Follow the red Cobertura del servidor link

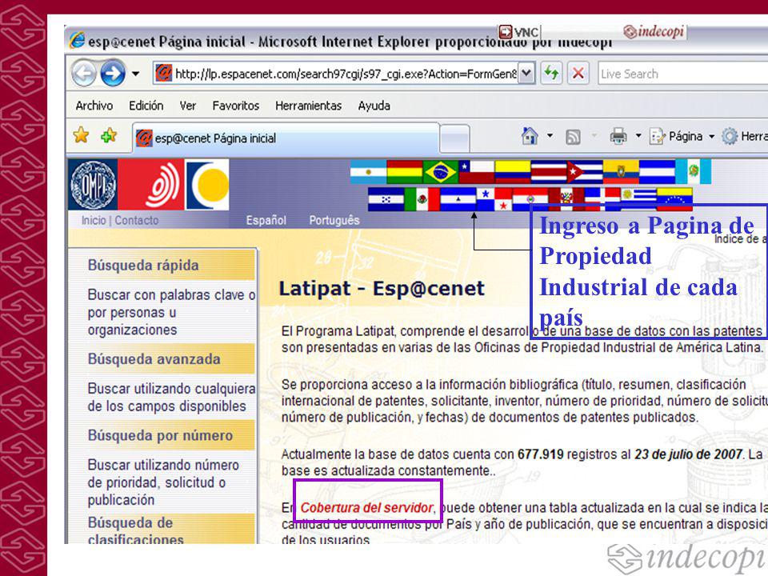pos(366,507)
